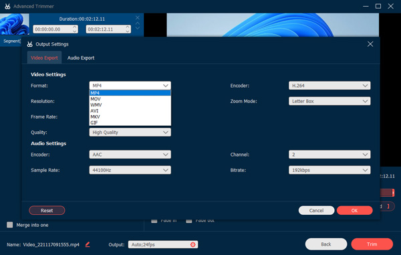Image resolution: width=401 pixels, height=255 pixels.
Task: Remove the segment using its small X icon
Action: (x=138, y=17)
